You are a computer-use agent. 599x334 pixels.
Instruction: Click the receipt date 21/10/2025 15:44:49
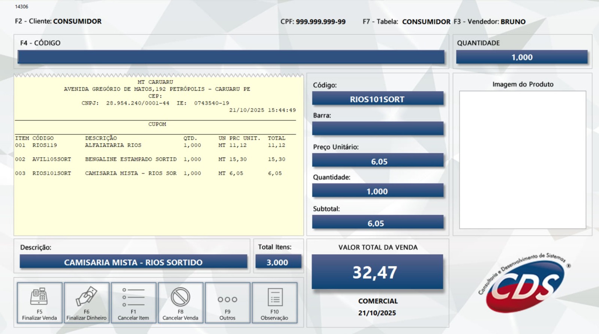262,110
